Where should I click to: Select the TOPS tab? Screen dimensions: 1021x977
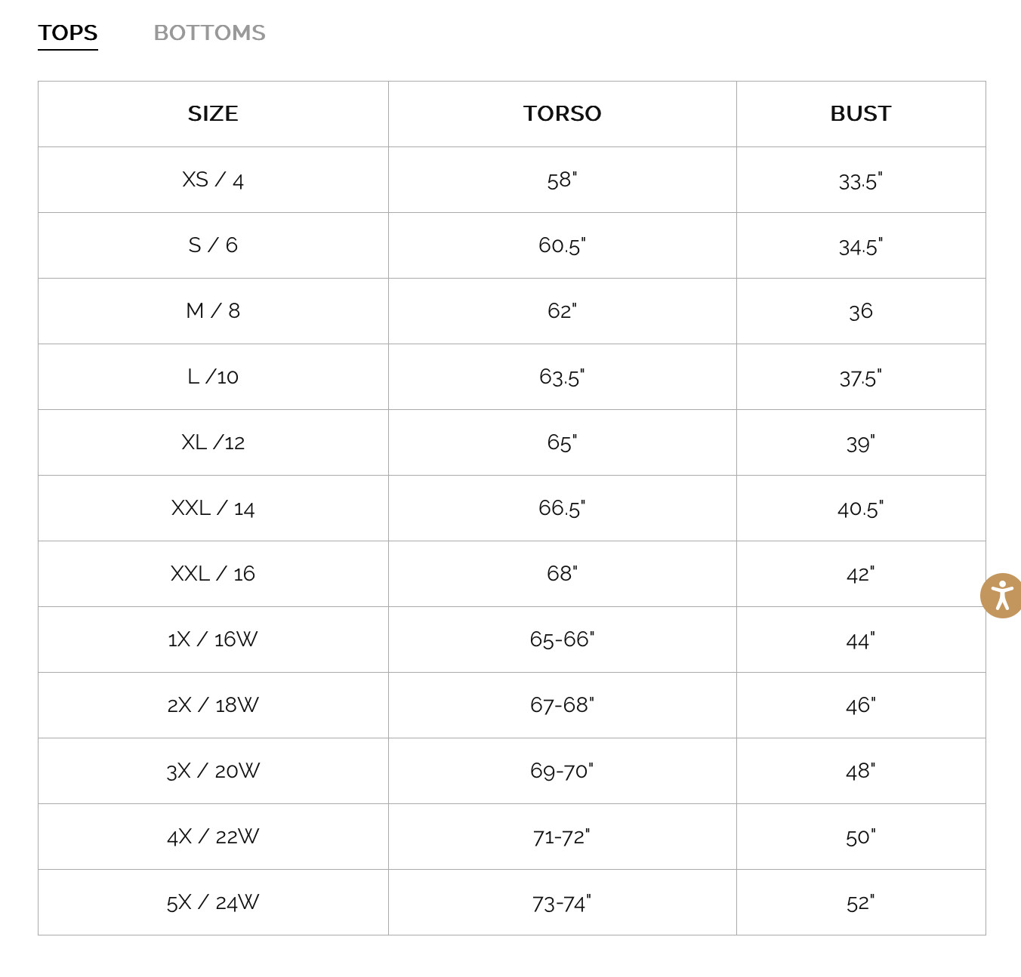point(68,33)
